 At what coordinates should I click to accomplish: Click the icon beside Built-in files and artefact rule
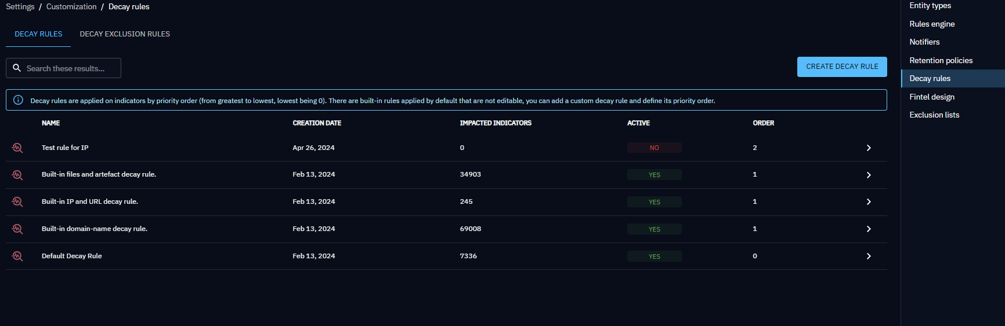(x=17, y=175)
